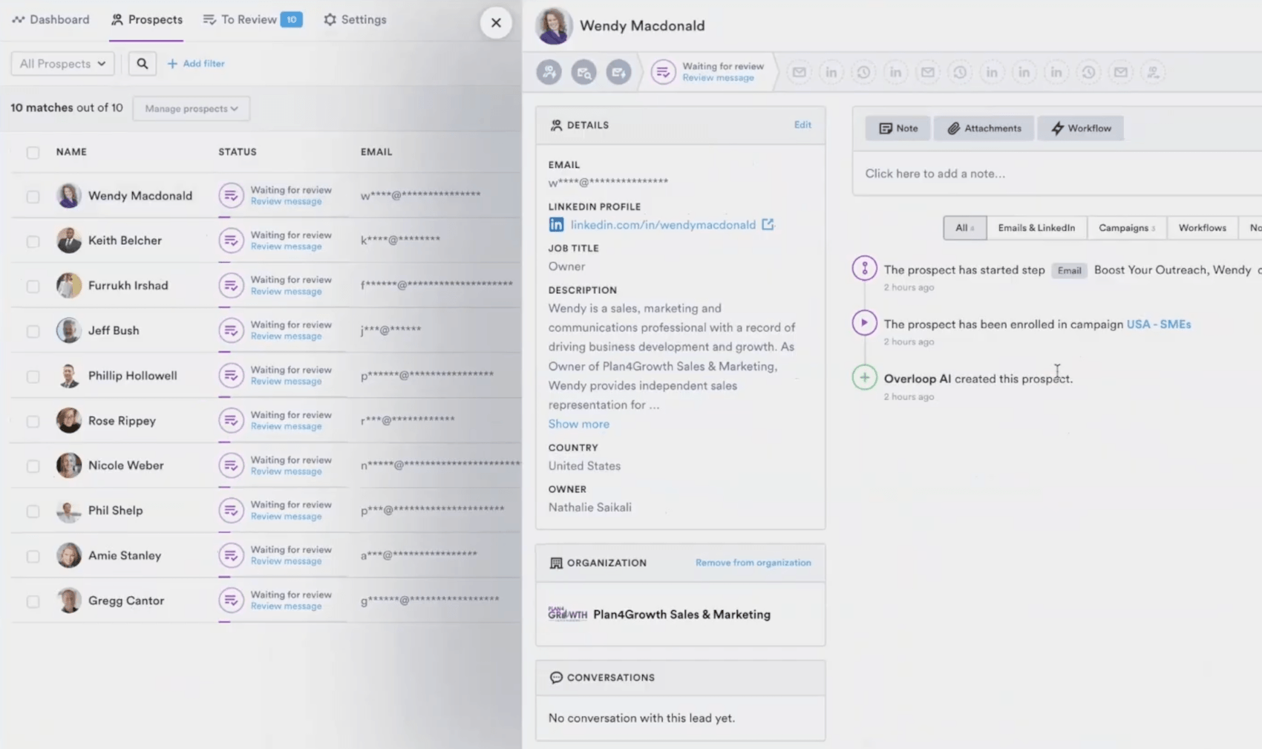The image size is (1262, 749).
Task: Click the play icon for the campaign enrollment event
Action: coord(864,323)
